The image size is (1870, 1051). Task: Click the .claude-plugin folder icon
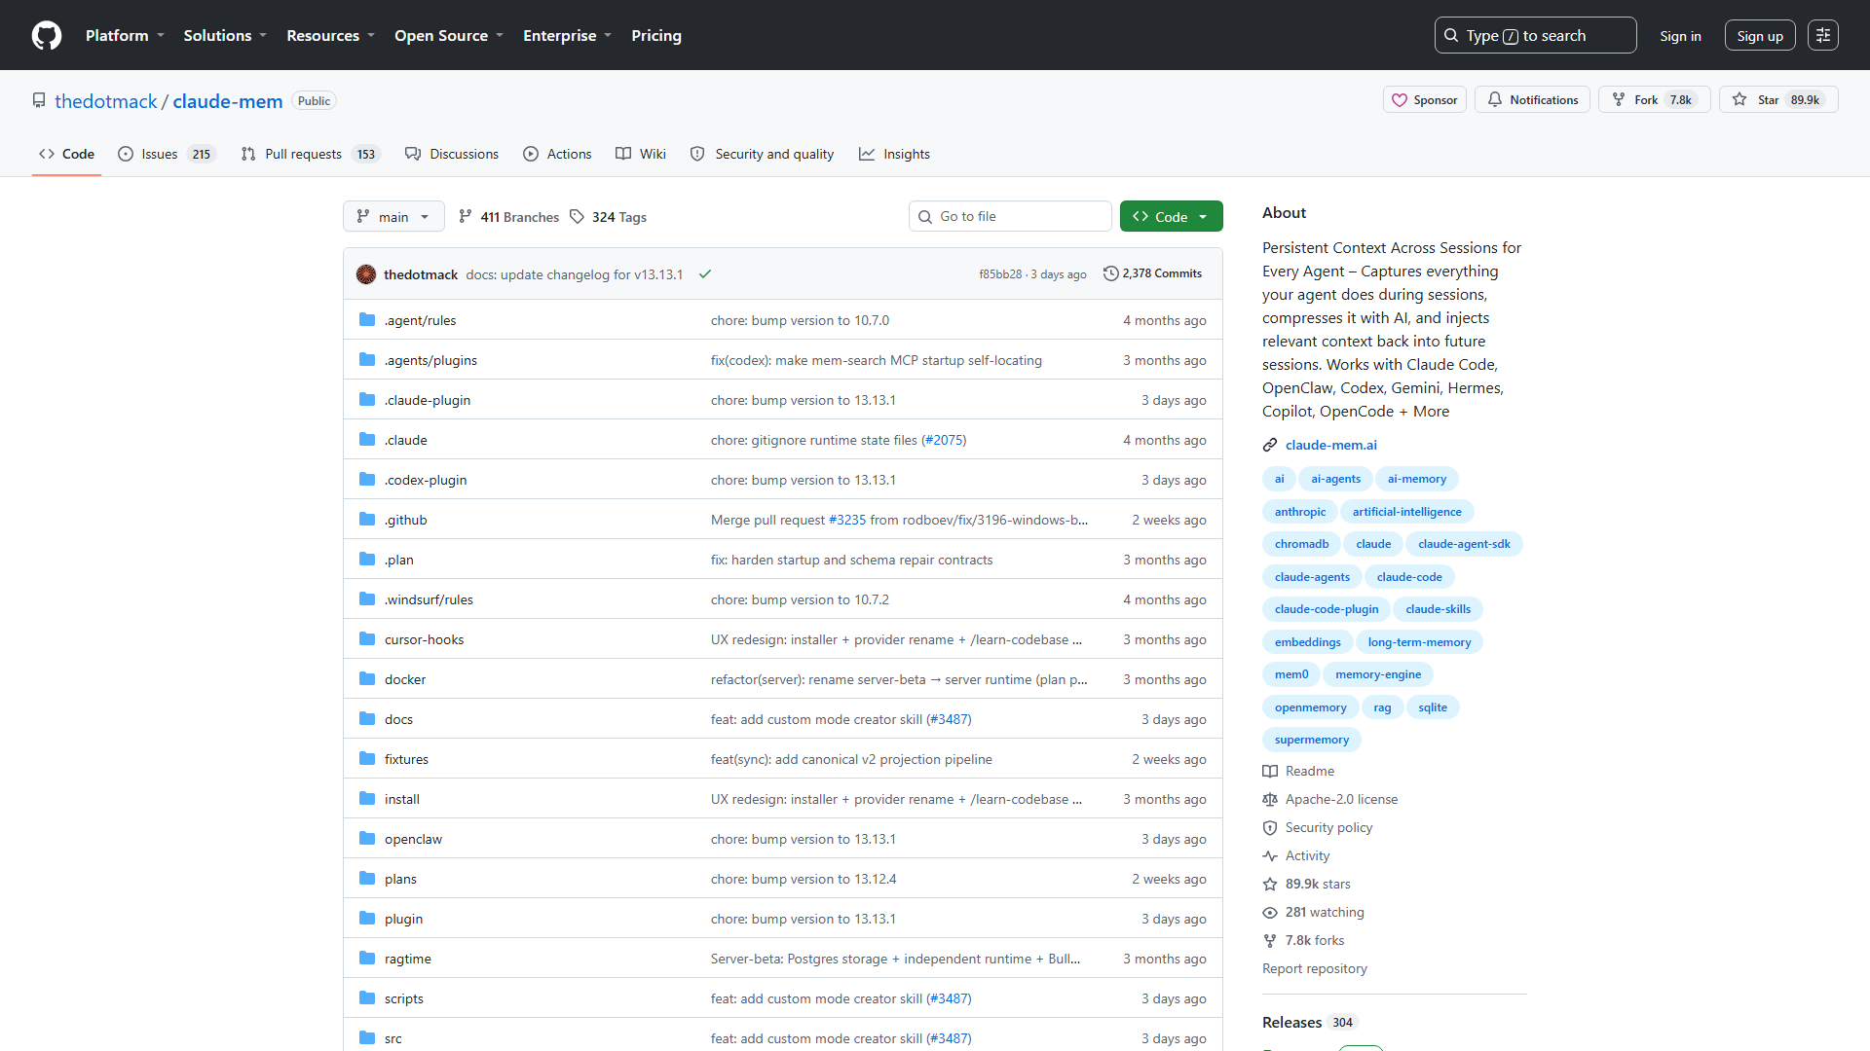point(367,400)
